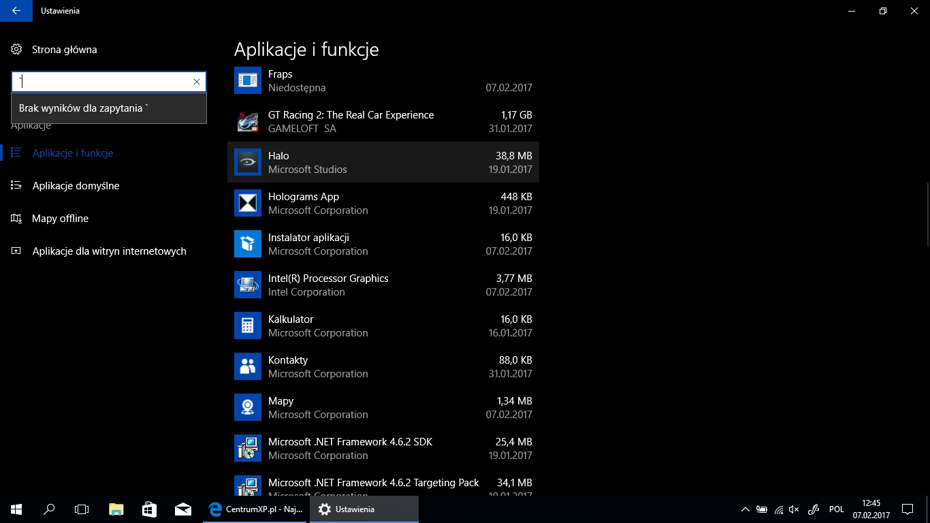This screenshot has height=523, width=930.
Task: Click Microsoft Studios publisher text
Action: pos(308,170)
